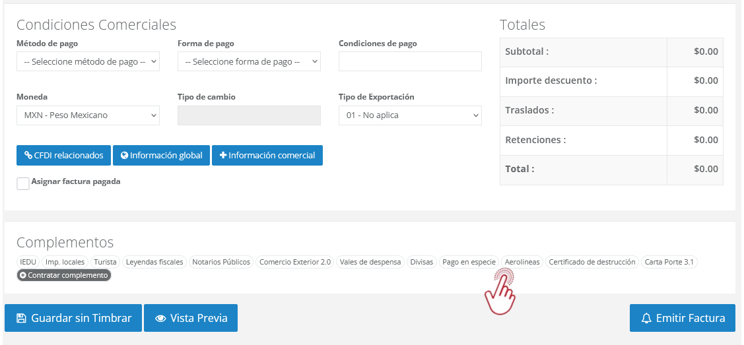Open the Método de pago dropdown

(88, 61)
